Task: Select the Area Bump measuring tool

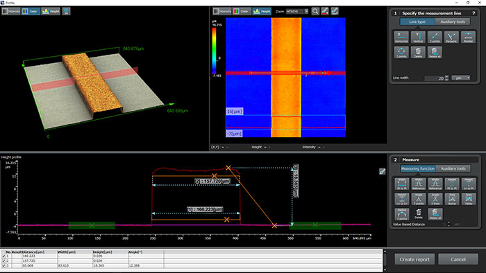Action: (452, 199)
